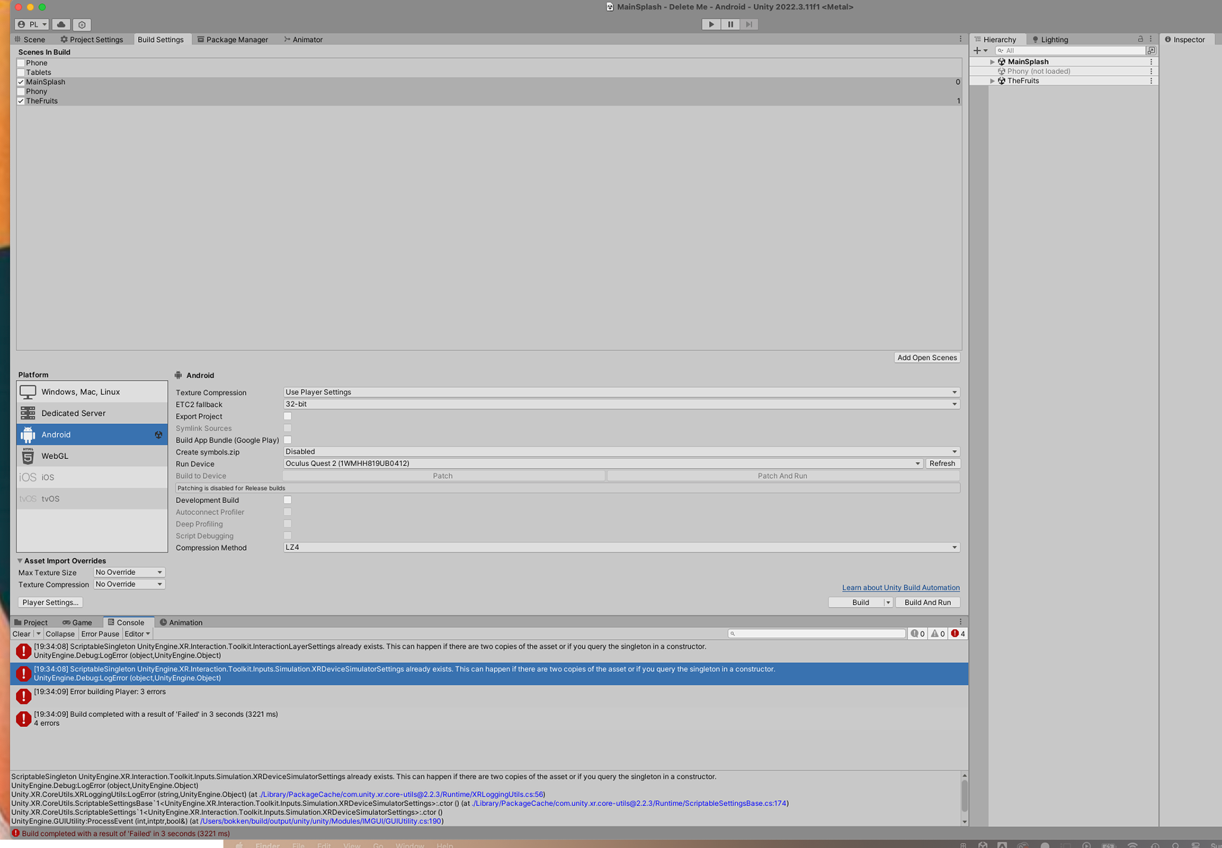Viewport: 1222px width, 848px height.
Task: Open the Texture Compression dropdown in Android settings
Action: pos(621,392)
